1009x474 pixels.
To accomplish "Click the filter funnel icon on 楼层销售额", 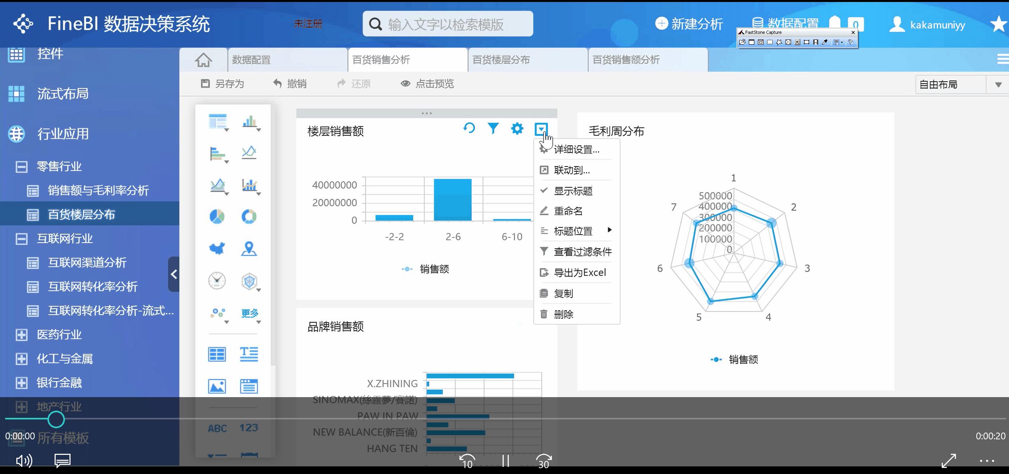I will [493, 128].
